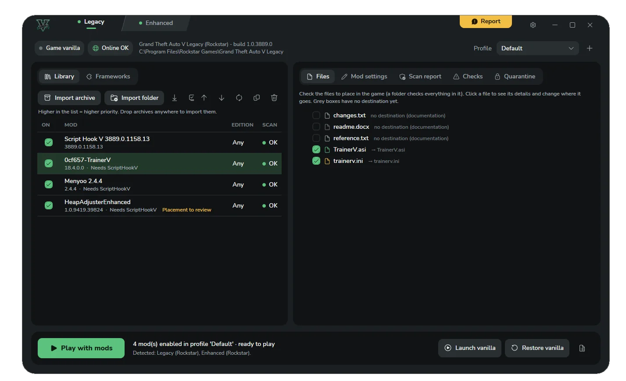Uncheck the Menyoo 2.4.4 mod
Viewport: 626px width, 381px height.
click(49, 184)
